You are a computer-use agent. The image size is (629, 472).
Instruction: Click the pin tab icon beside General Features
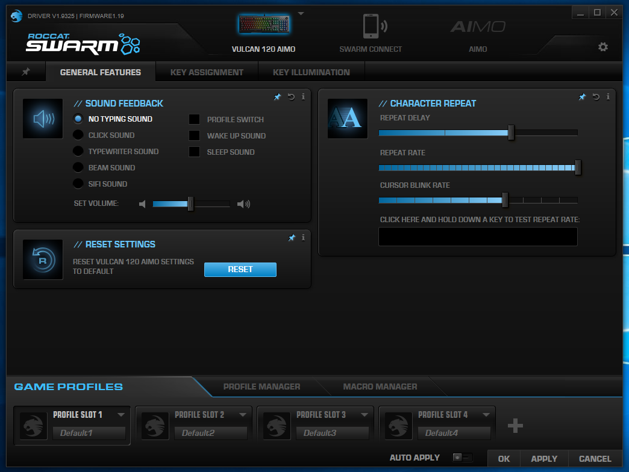click(x=26, y=72)
